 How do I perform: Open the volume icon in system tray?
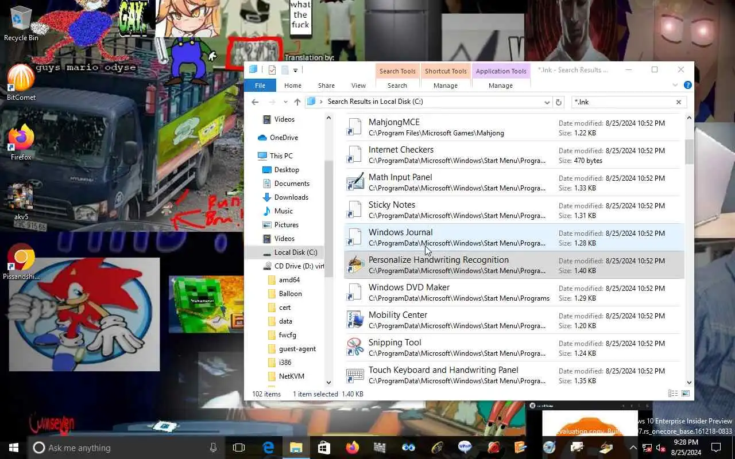(x=660, y=448)
